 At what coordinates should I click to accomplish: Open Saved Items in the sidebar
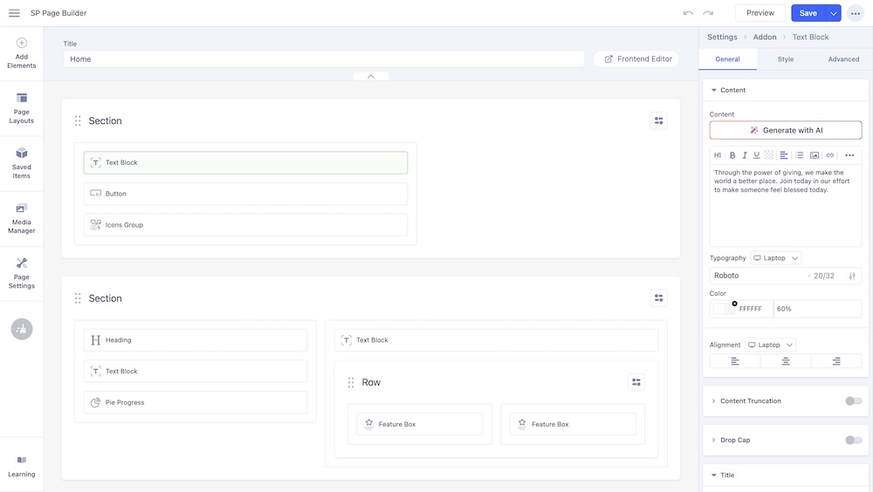click(22, 164)
